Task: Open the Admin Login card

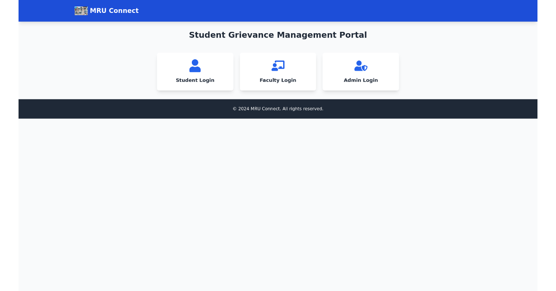Action: (x=360, y=72)
